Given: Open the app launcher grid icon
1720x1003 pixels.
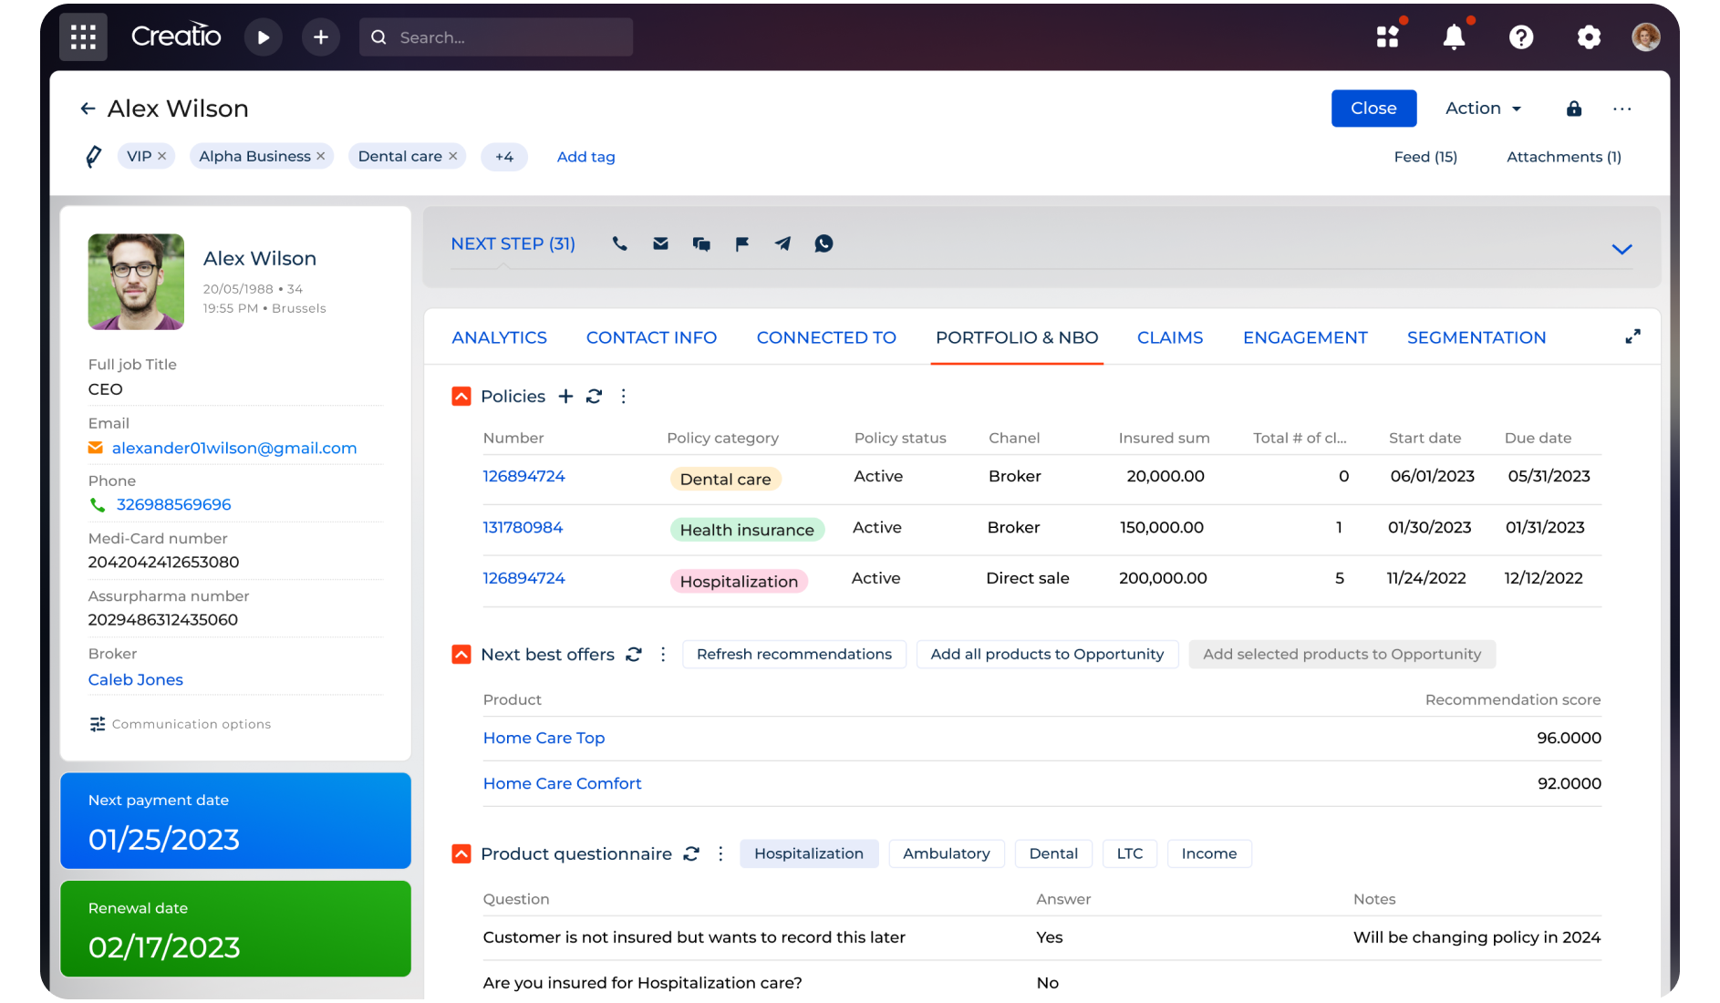Looking at the screenshot, I should pos(83,37).
